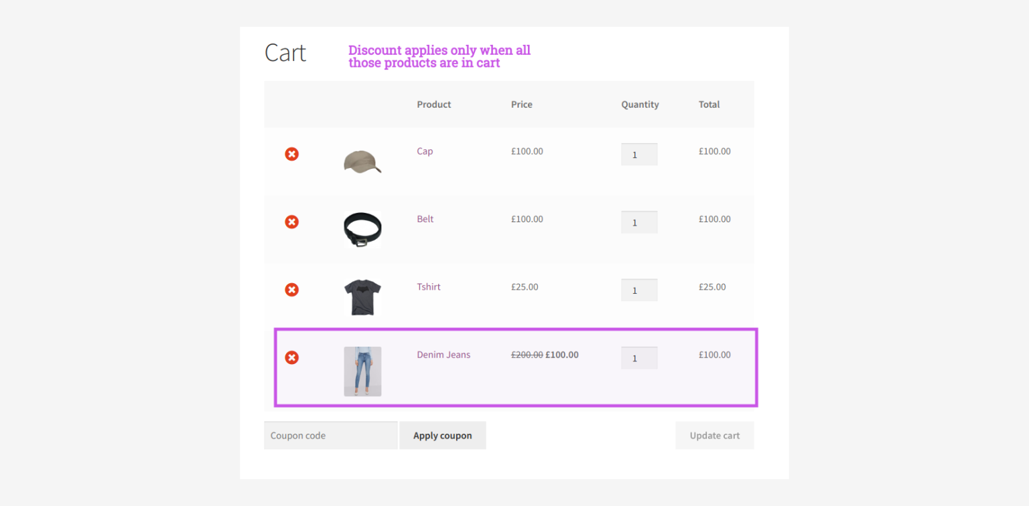Screen dimensions: 1029x506
Task: Open the Tshirt product link
Action: pos(428,286)
